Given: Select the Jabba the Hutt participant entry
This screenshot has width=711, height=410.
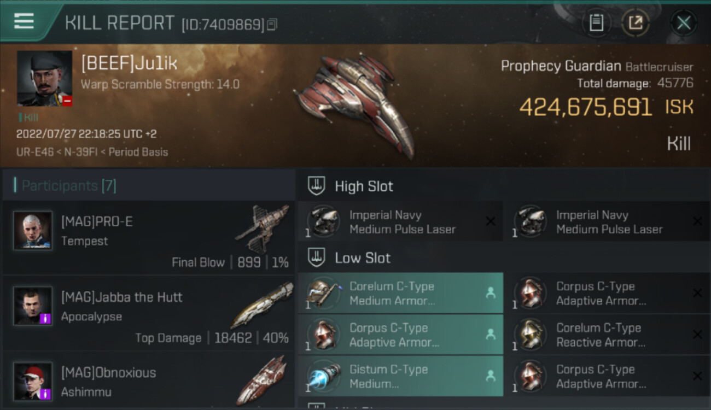Looking at the screenshot, I should (149, 313).
